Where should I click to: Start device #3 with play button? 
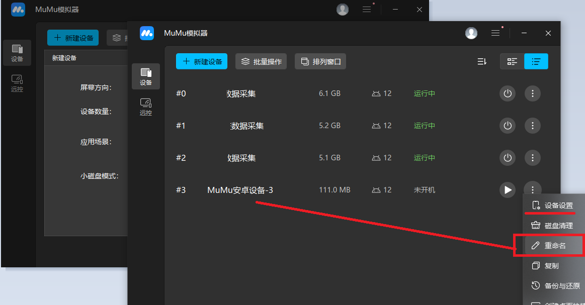tap(508, 190)
